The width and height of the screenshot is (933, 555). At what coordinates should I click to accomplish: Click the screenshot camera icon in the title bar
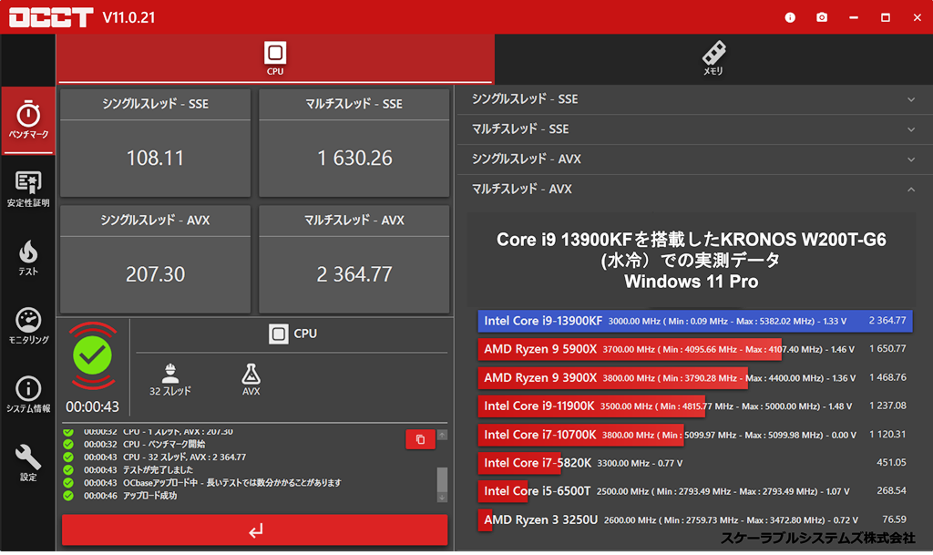(x=821, y=16)
